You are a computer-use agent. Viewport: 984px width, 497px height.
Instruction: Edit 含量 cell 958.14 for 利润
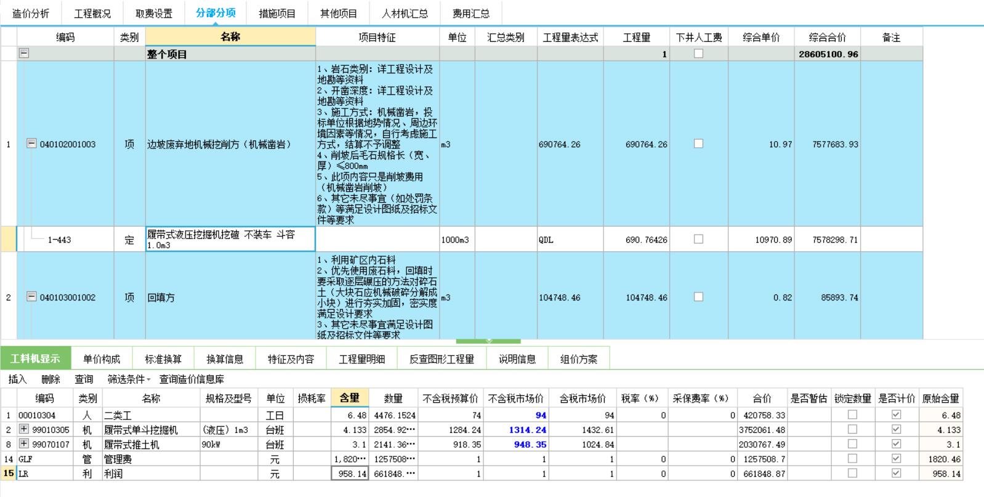point(349,473)
